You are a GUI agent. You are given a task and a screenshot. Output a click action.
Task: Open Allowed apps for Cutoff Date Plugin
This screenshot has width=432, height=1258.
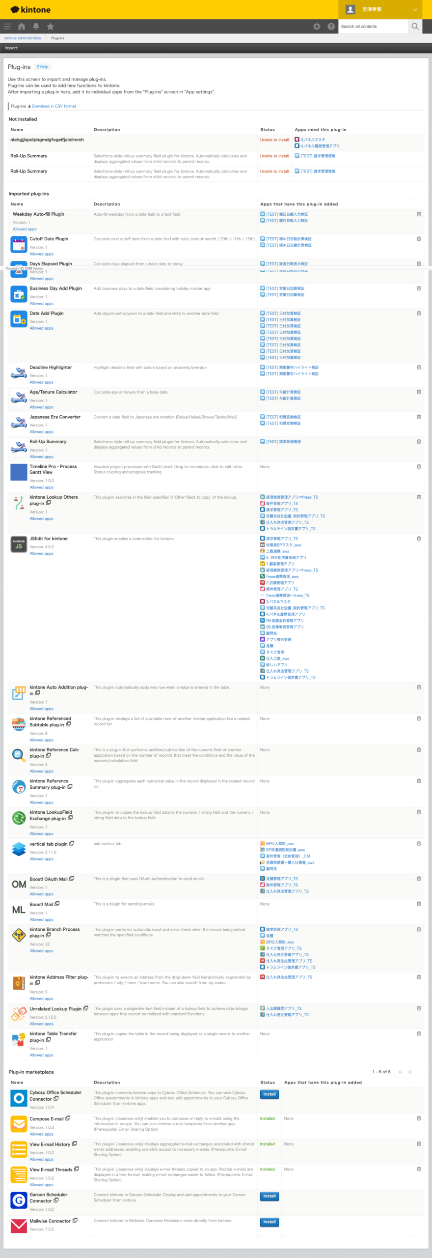point(41,254)
